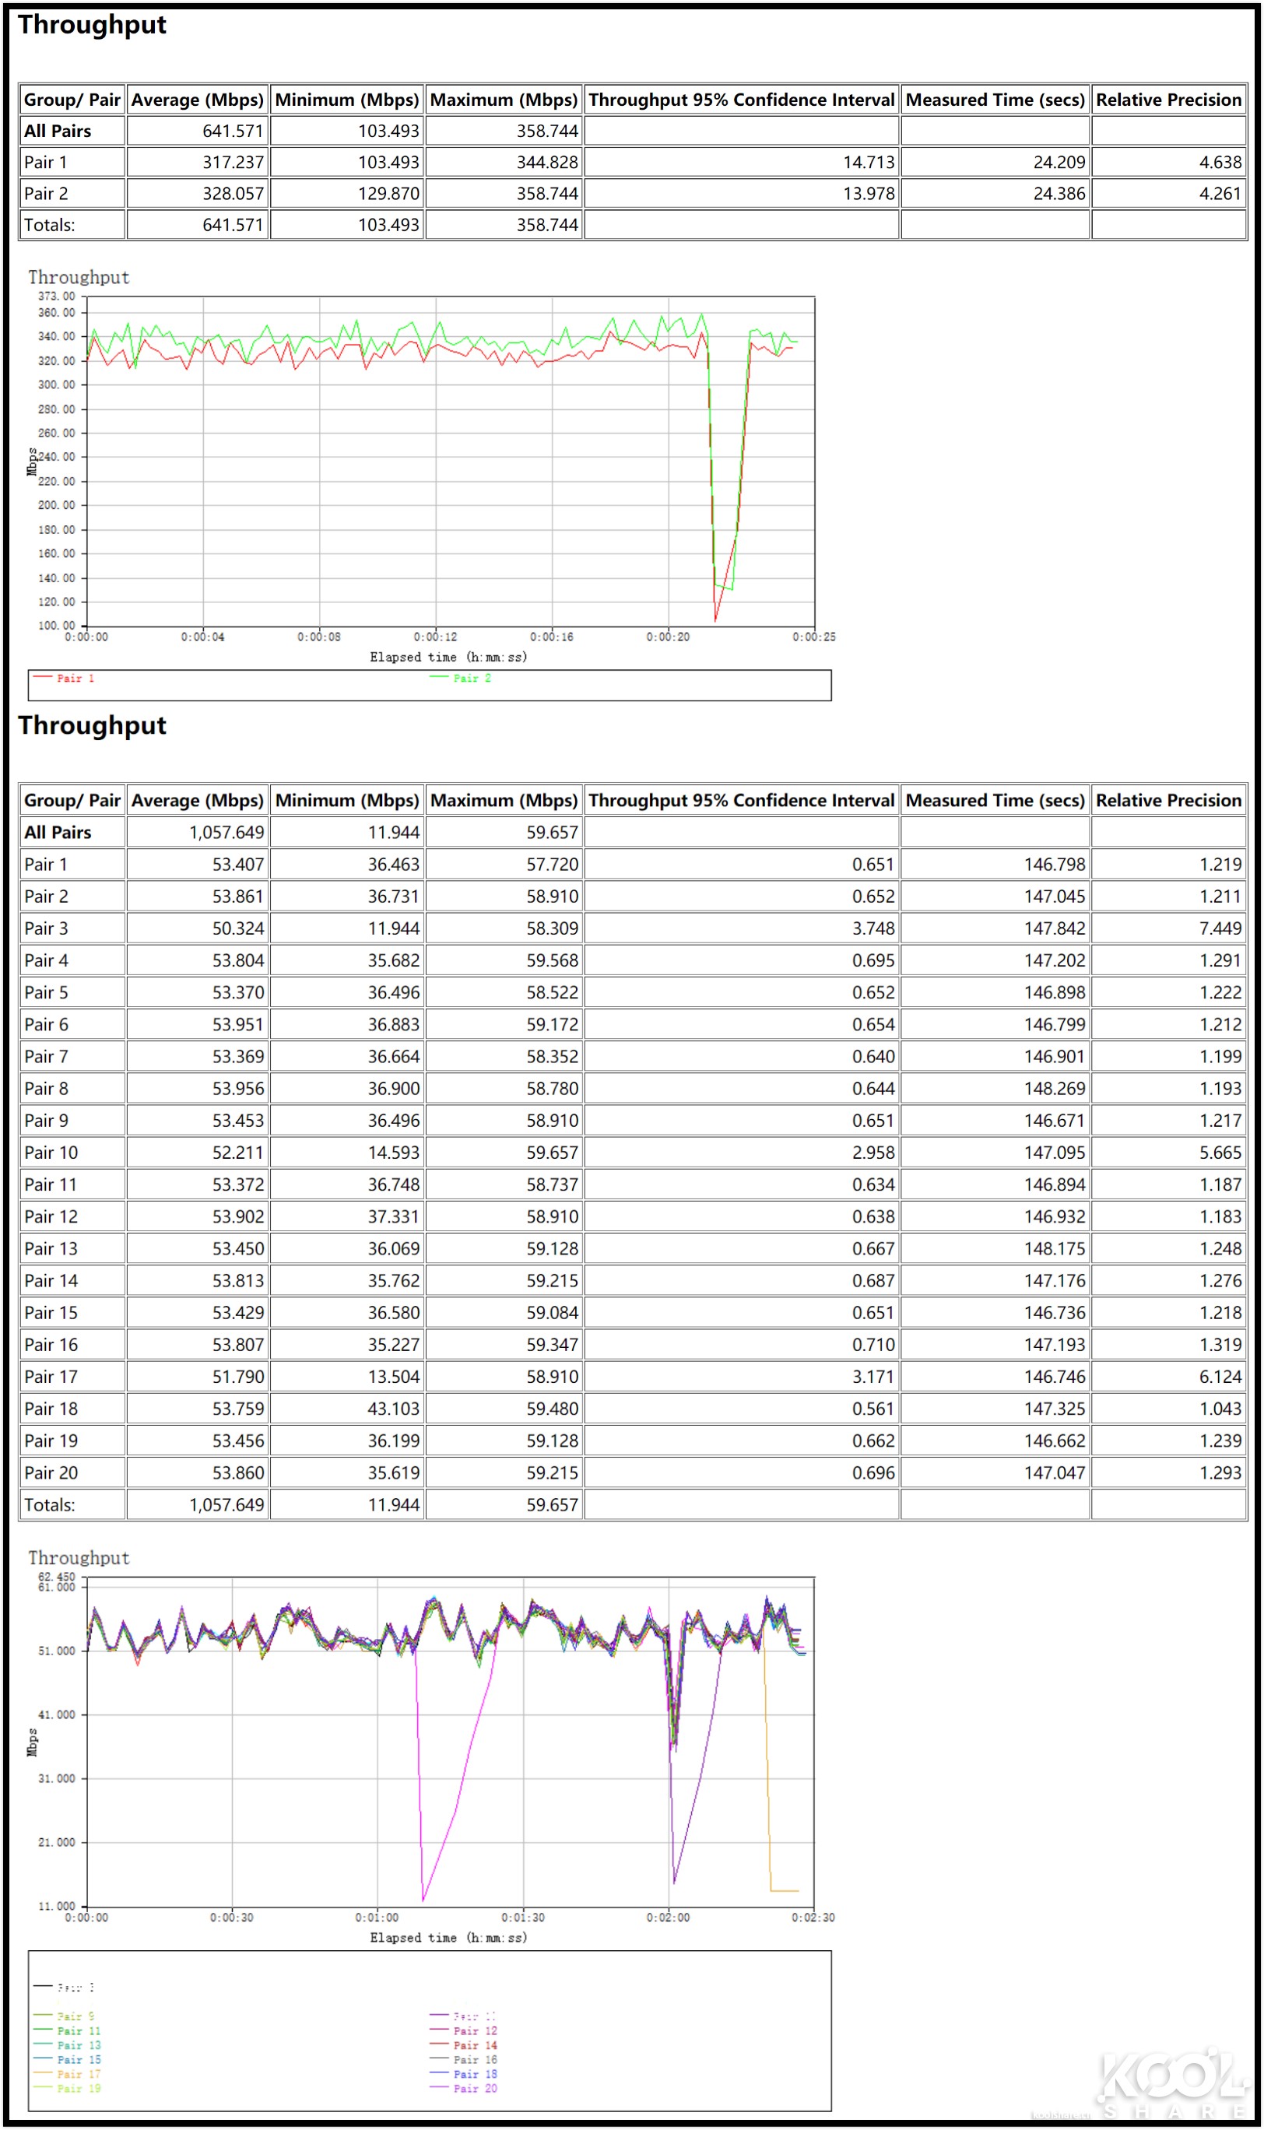Click the red Pair 1 legend marker
The width and height of the screenshot is (1264, 2130).
[x=42, y=676]
